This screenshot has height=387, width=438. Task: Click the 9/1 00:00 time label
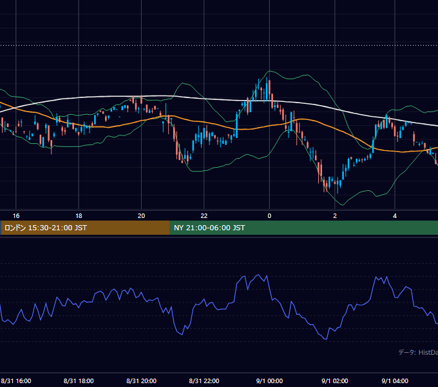tap(269, 381)
